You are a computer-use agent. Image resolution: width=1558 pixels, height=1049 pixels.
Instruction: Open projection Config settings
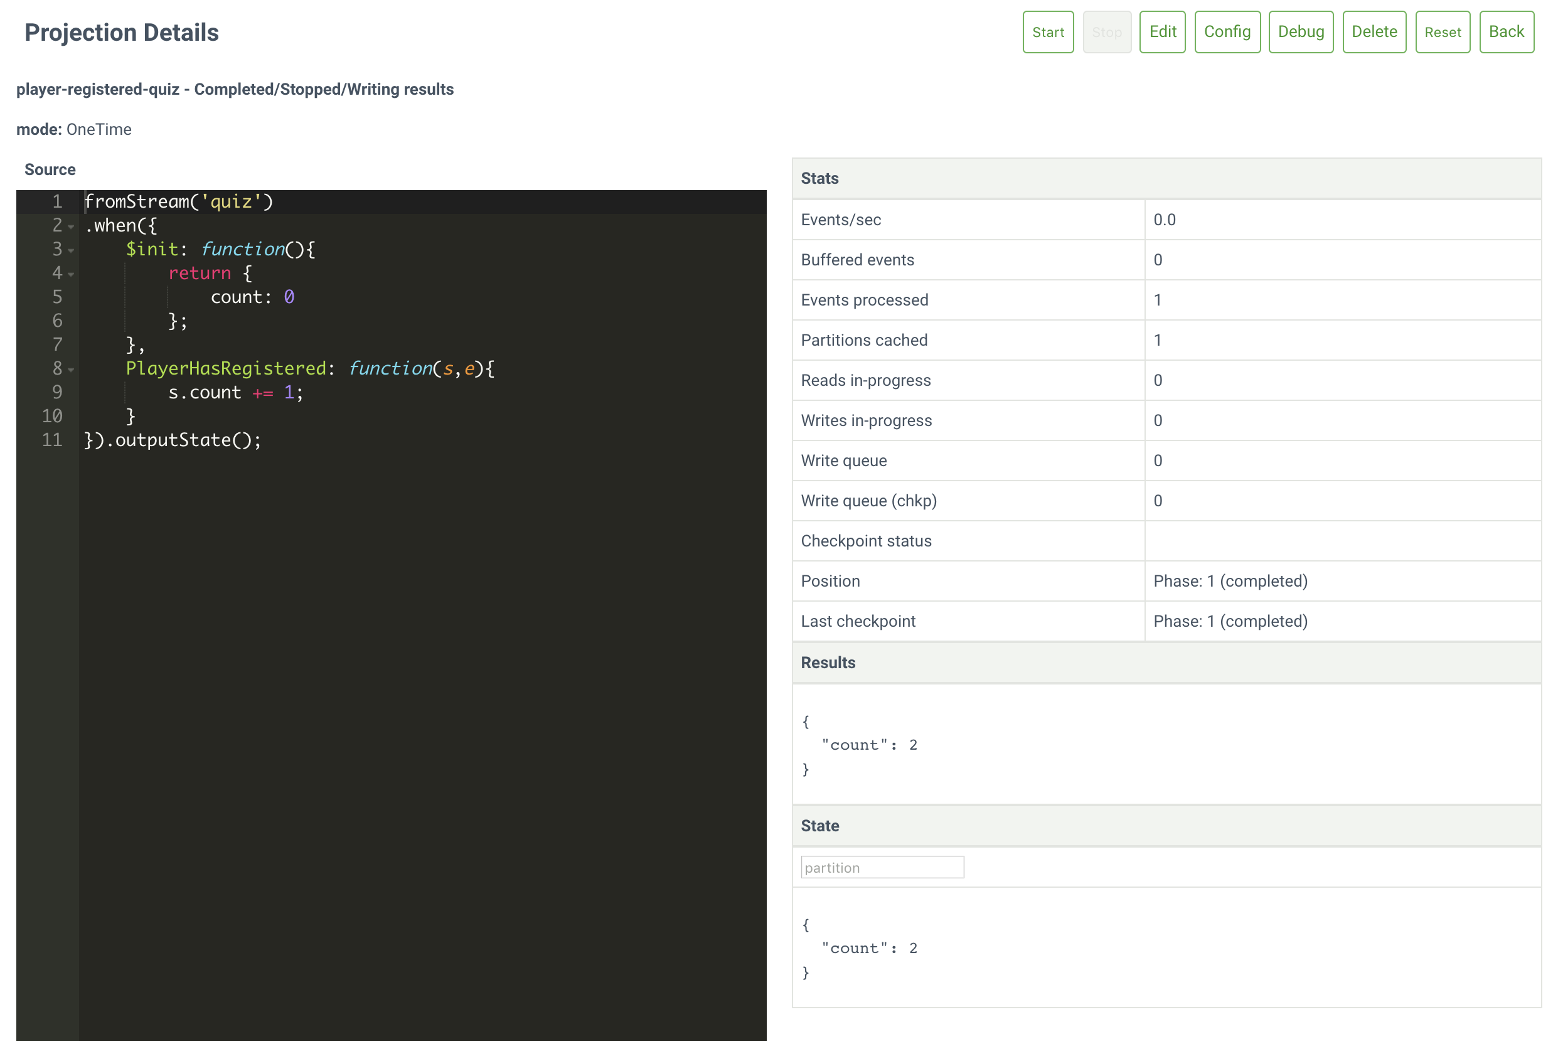[x=1227, y=32]
